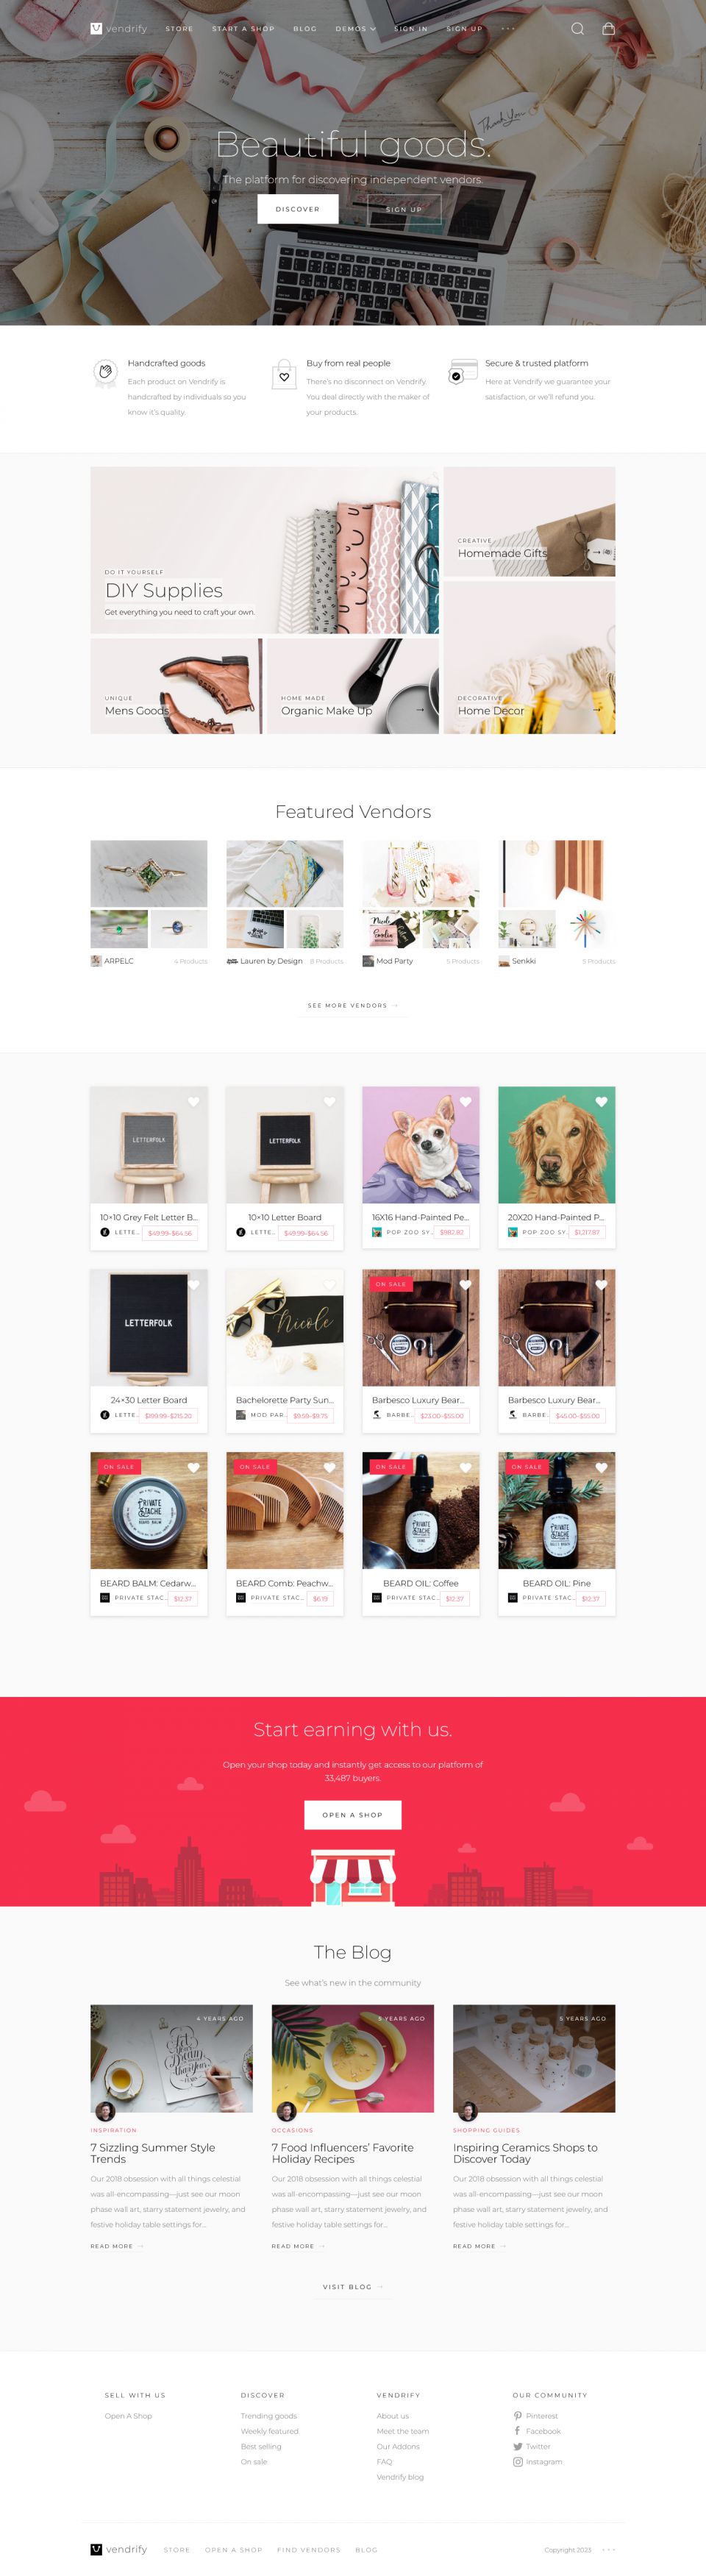Open the Twitter community link

pos(531,2446)
